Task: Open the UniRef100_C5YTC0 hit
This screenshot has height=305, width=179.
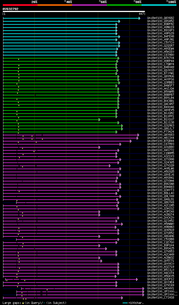Action: [161, 43]
